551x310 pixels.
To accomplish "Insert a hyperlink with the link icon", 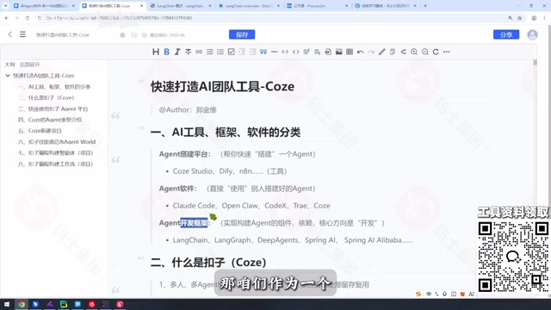I will (x=199, y=52).
